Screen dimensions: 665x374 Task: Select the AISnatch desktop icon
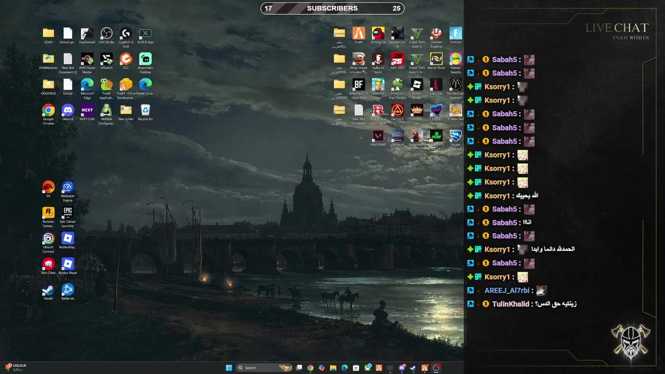107,61
